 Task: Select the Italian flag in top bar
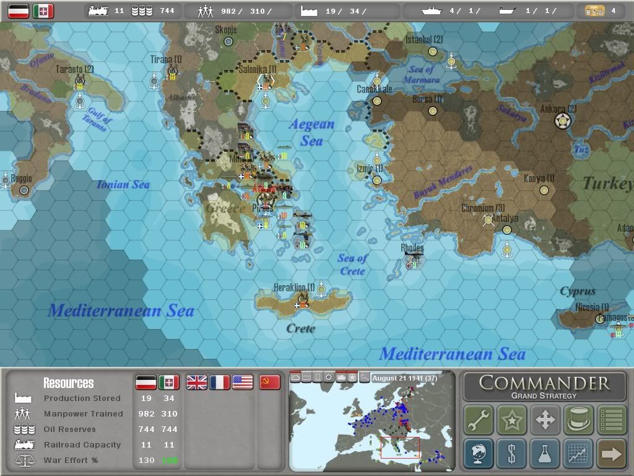pyautogui.click(x=43, y=11)
